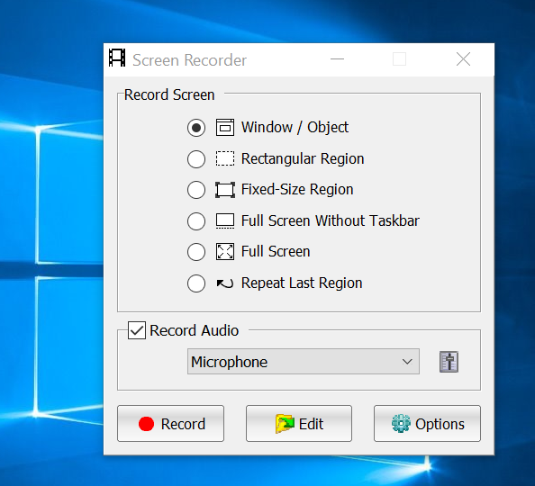Select the Rectangular Region radio button

pyautogui.click(x=196, y=159)
